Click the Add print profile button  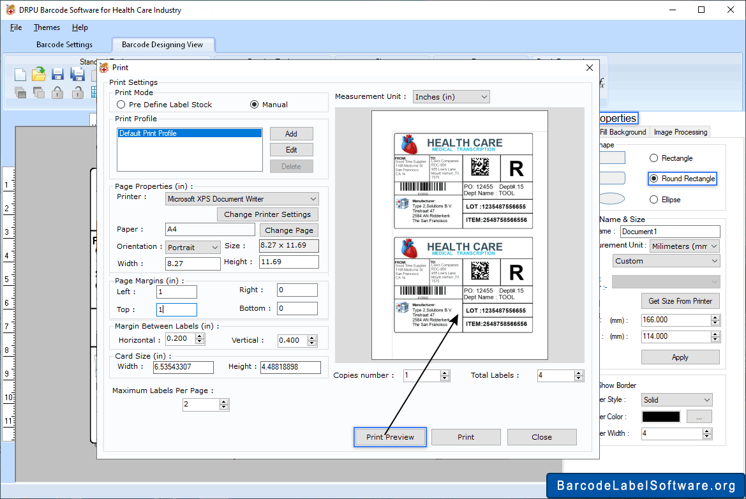pos(291,133)
